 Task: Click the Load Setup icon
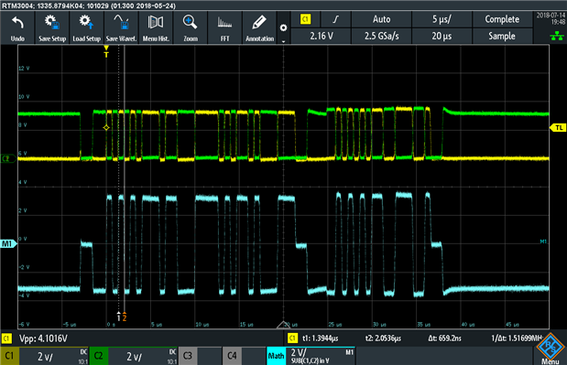[x=86, y=27]
